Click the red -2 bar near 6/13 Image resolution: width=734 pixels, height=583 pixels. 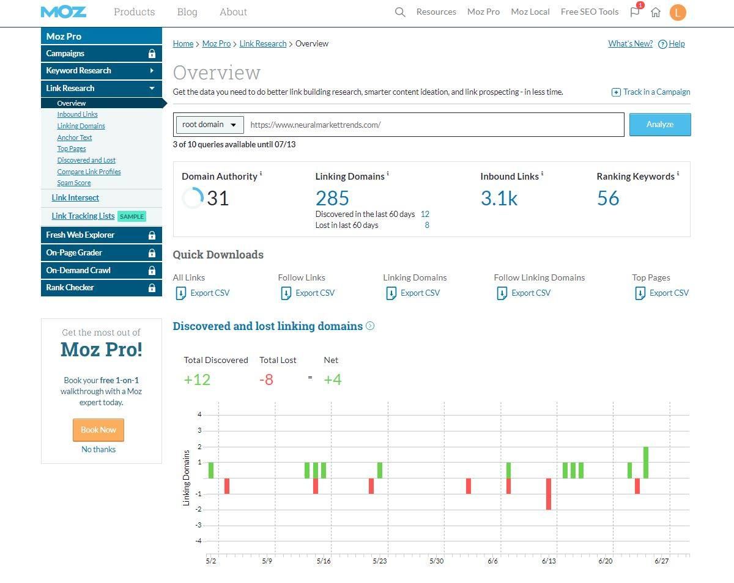(549, 494)
